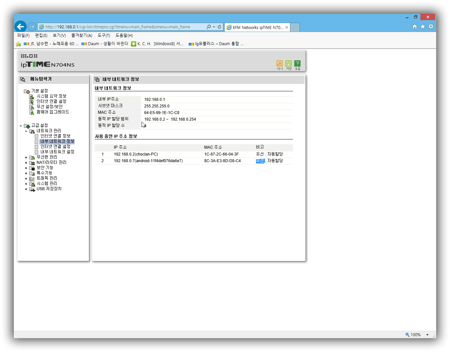Viewport: 450px width, 352px height.
Task: Open the 보기(V) menu
Action: (x=59, y=35)
